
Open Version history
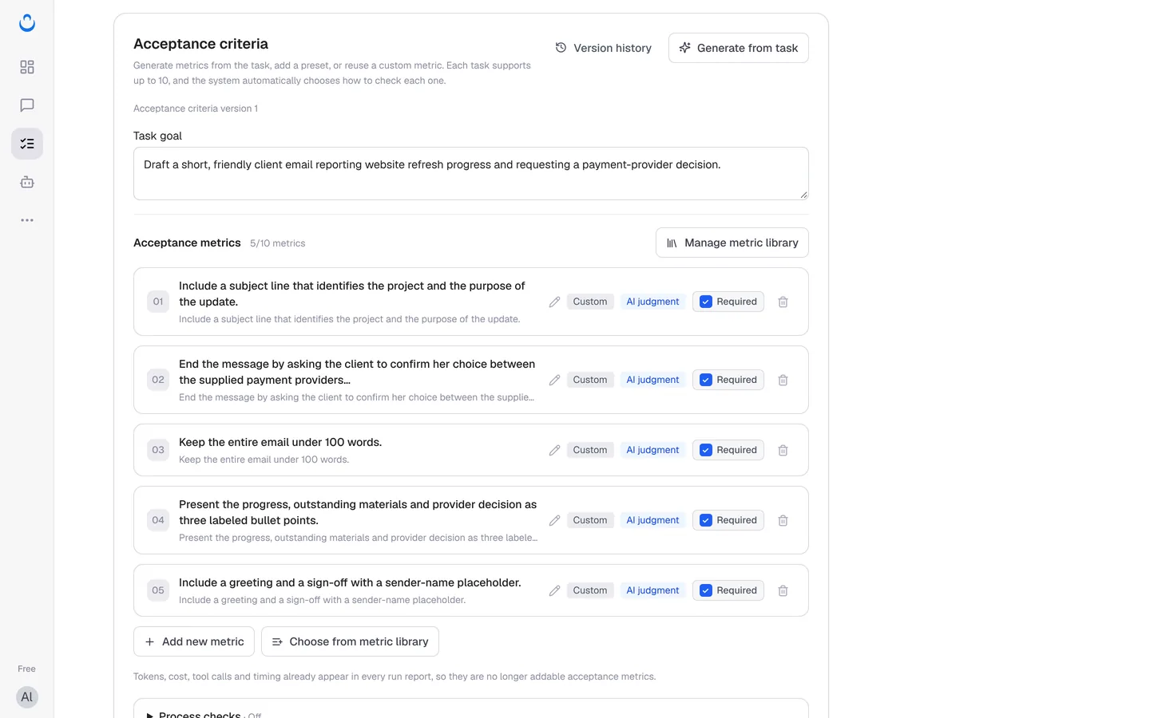pyautogui.click(x=604, y=48)
